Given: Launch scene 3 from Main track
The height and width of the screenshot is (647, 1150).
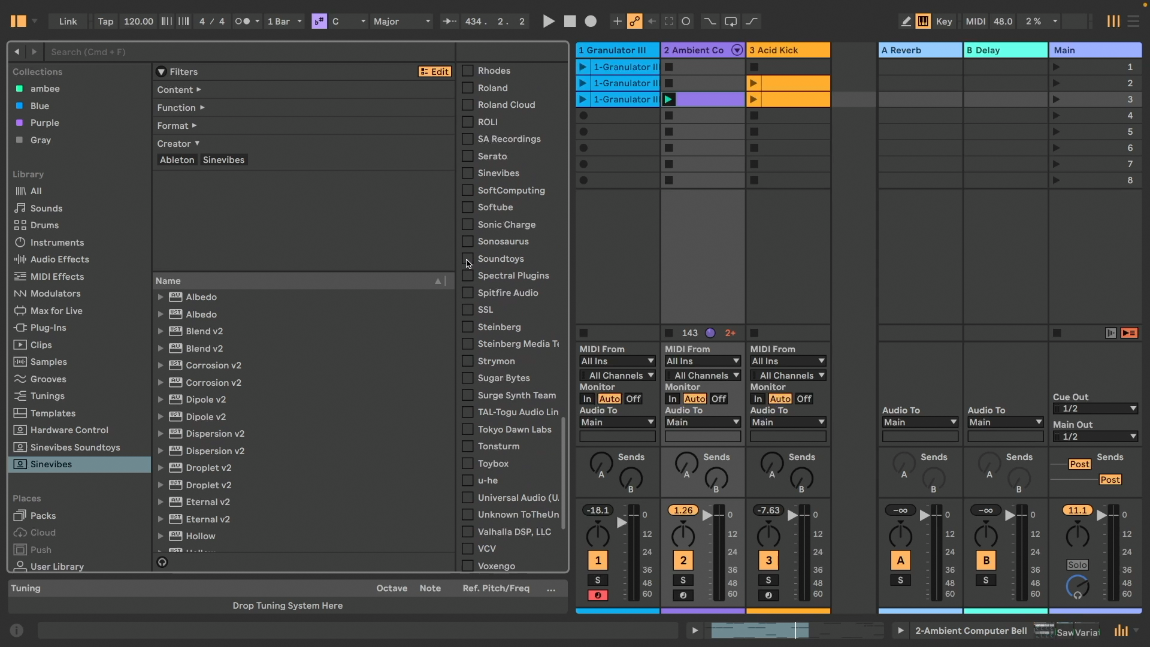Looking at the screenshot, I should click(x=1057, y=99).
